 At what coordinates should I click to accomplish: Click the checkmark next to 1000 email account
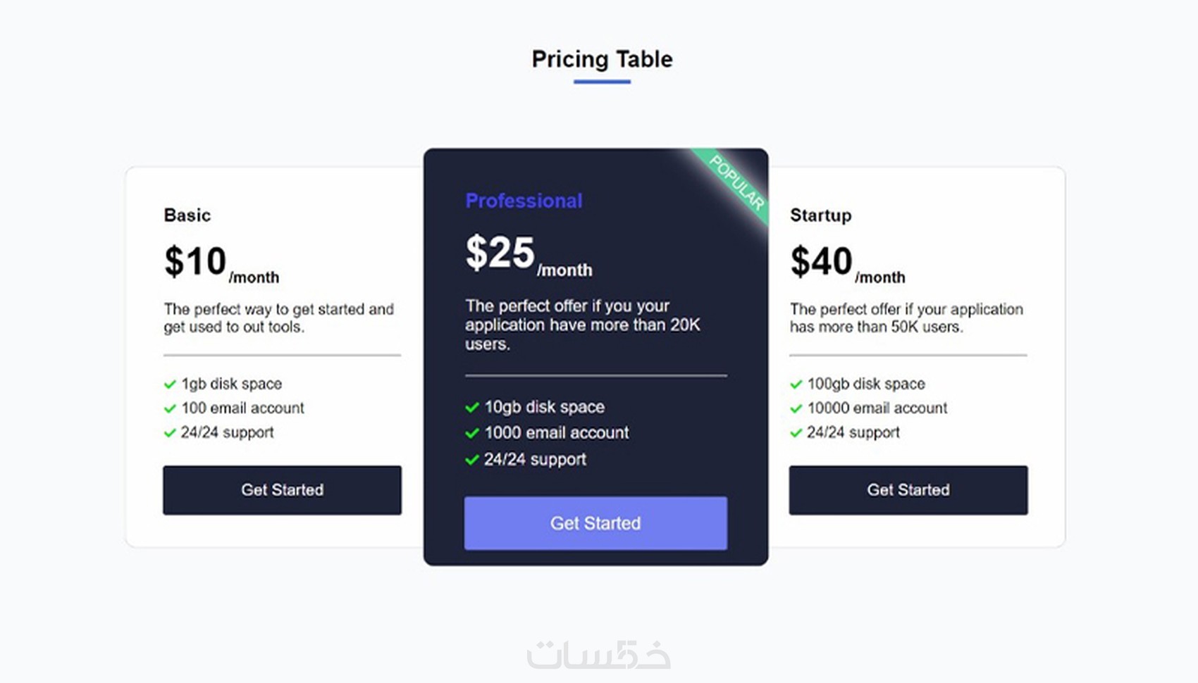tap(472, 433)
